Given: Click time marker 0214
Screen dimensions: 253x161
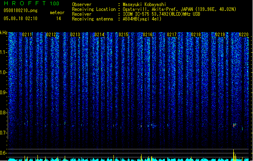Looking at the screenshot, I should click(99, 35).
